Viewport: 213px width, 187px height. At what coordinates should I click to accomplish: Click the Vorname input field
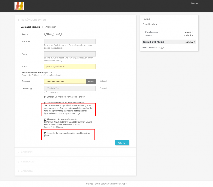pos(70,41)
